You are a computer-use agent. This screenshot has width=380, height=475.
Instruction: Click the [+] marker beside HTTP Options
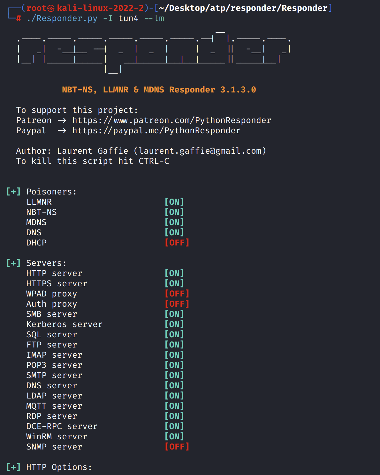pos(13,467)
